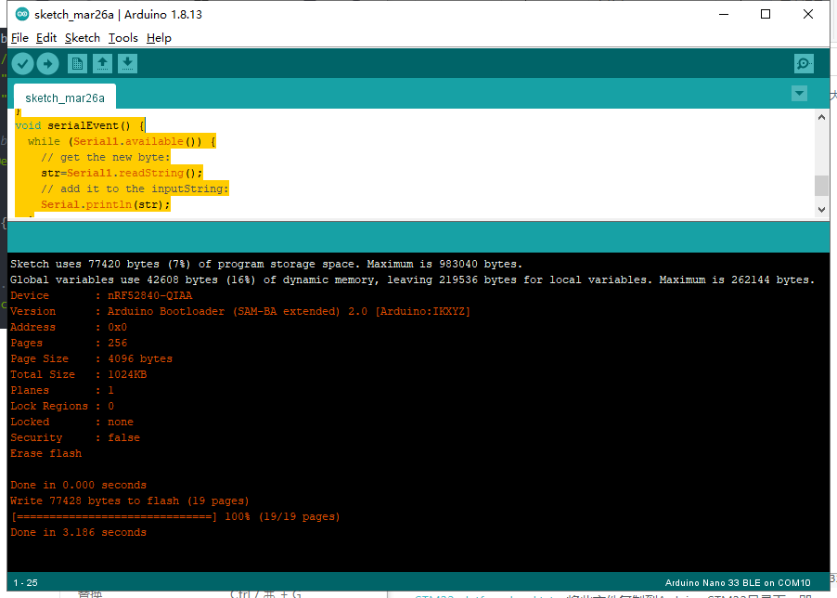Open the Edit menu
The width and height of the screenshot is (837, 598).
point(45,38)
